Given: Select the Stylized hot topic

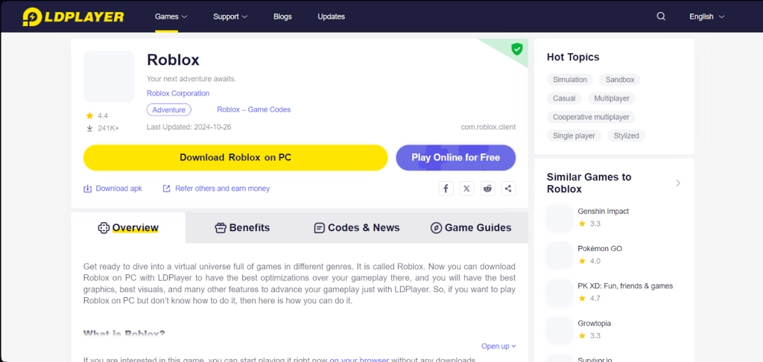Looking at the screenshot, I should pyautogui.click(x=626, y=136).
